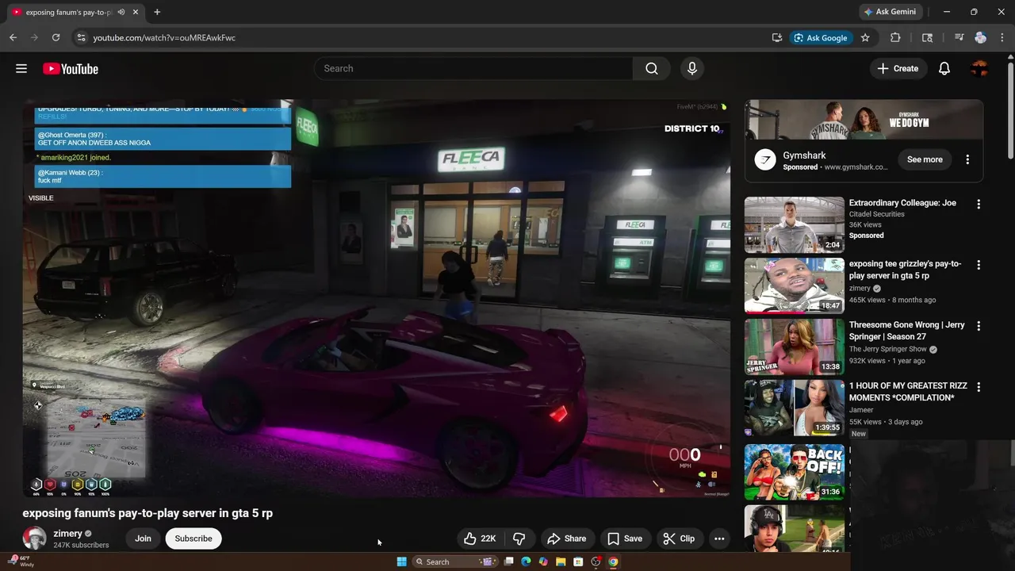
Task: Open File Explorer from taskbar
Action: point(561,561)
